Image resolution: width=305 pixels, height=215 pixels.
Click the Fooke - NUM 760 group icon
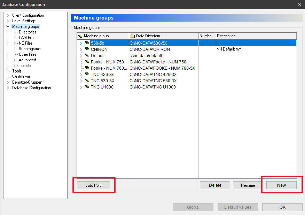[x=87, y=68]
